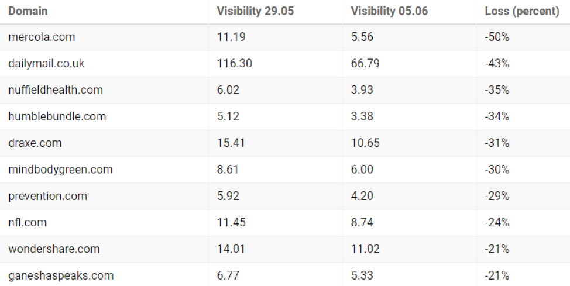
Task: Select the -43% loss value
Action: [497, 63]
